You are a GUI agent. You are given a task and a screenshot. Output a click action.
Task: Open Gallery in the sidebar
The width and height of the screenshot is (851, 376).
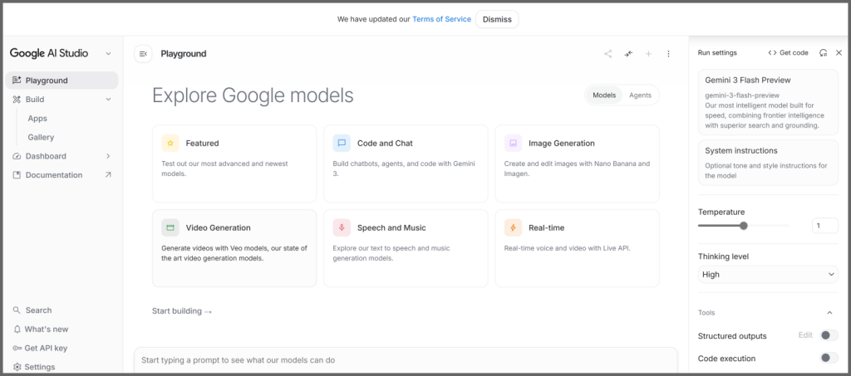tap(41, 137)
